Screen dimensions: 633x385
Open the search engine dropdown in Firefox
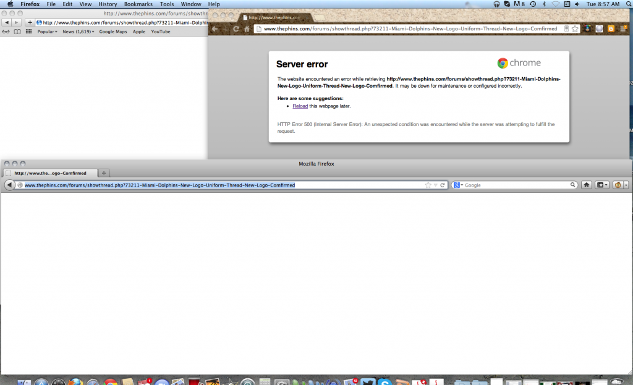point(458,185)
